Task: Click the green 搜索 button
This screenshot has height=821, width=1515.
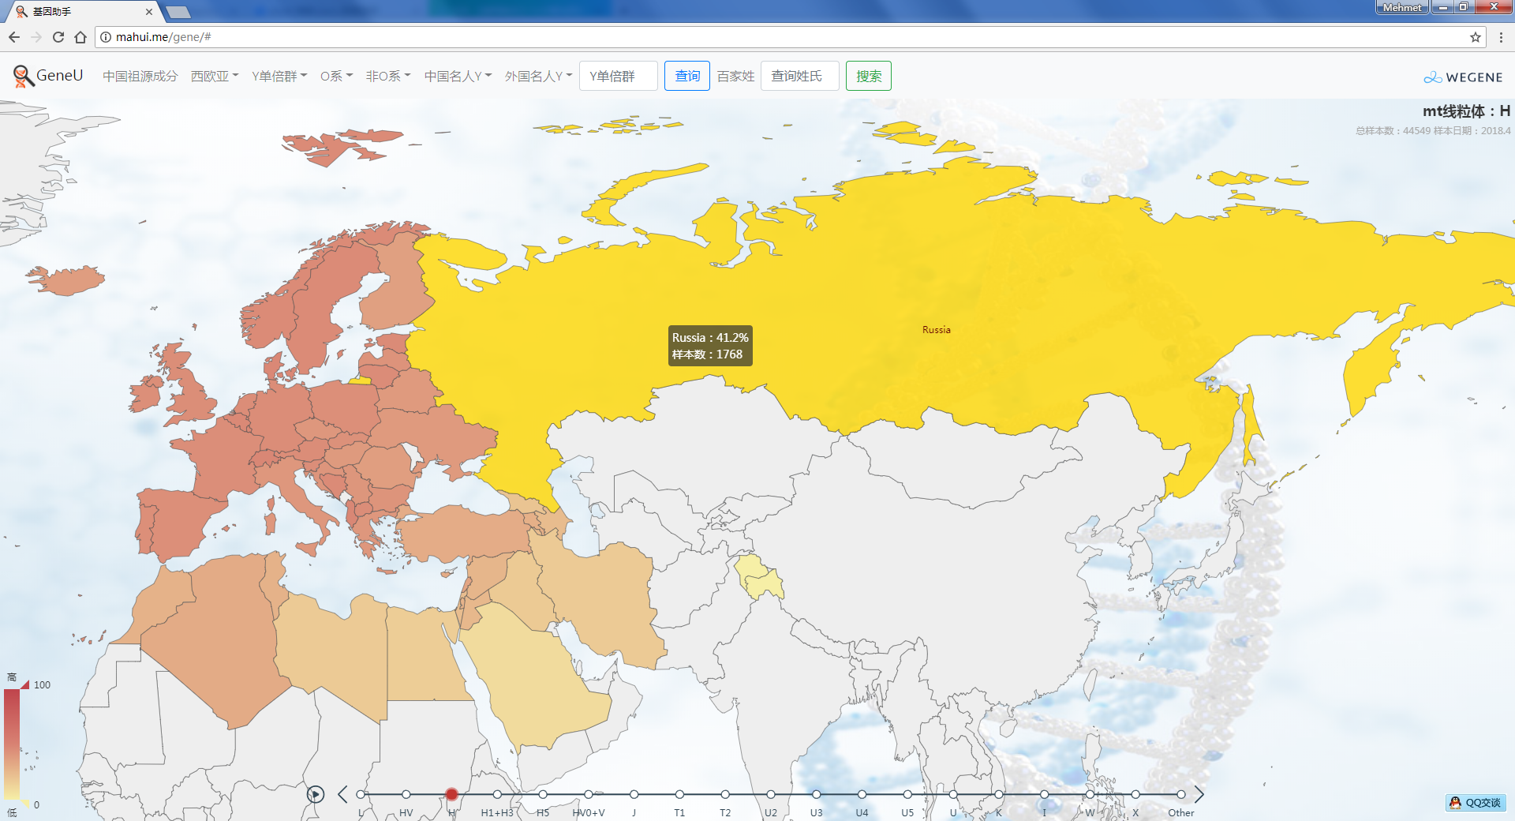Action: pyautogui.click(x=868, y=76)
